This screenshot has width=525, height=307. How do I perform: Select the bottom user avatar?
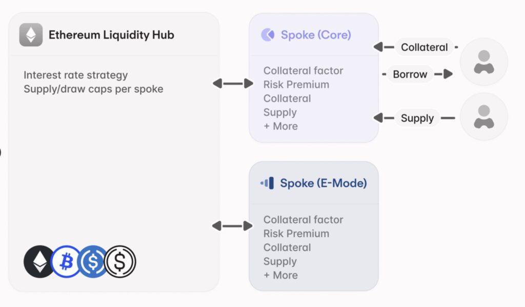(483, 116)
